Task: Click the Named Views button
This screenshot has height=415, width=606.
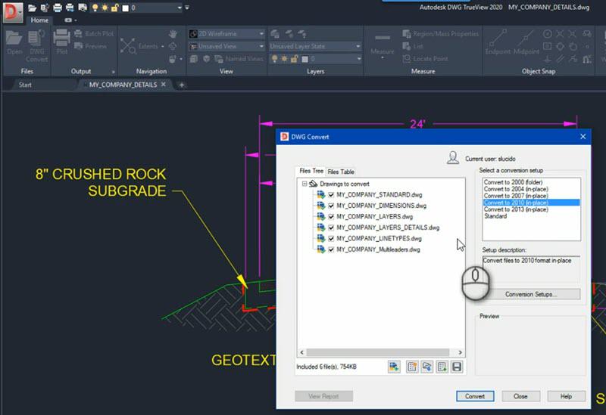Action: click(239, 59)
